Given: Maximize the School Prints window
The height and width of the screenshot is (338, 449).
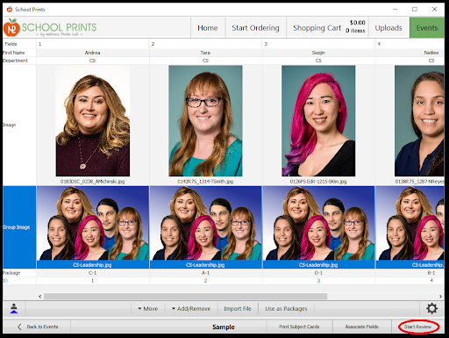Looking at the screenshot, I should tap(415, 10).
